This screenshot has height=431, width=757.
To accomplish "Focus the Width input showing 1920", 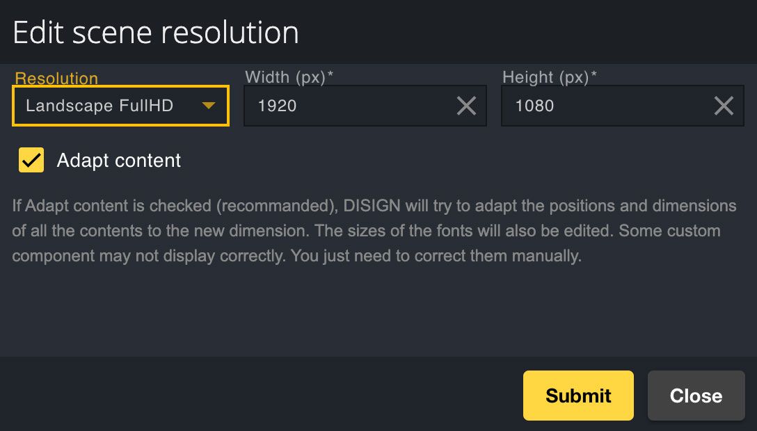I will click(x=348, y=106).
